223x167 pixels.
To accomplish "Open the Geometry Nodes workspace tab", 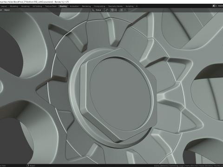I will tap(115, 6).
